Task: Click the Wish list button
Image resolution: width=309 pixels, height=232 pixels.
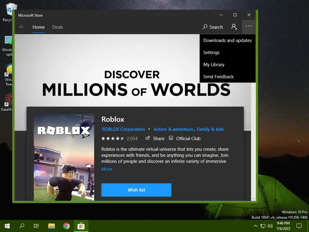Action: [x=136, y=190]
